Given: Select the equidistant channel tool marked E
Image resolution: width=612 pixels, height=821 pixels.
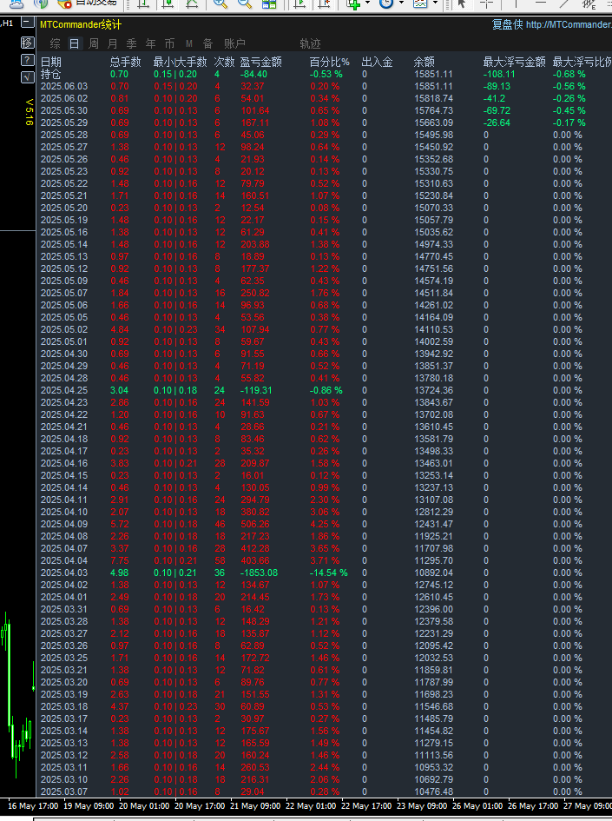Looking at the screenshot, I should pos(589,3).
